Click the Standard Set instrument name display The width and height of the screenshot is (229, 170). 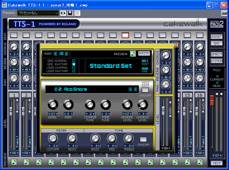111,66
